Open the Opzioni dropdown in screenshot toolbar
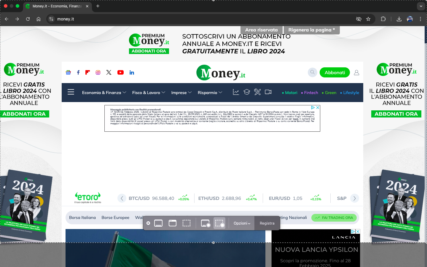427x267 pixels. [242, 223]
